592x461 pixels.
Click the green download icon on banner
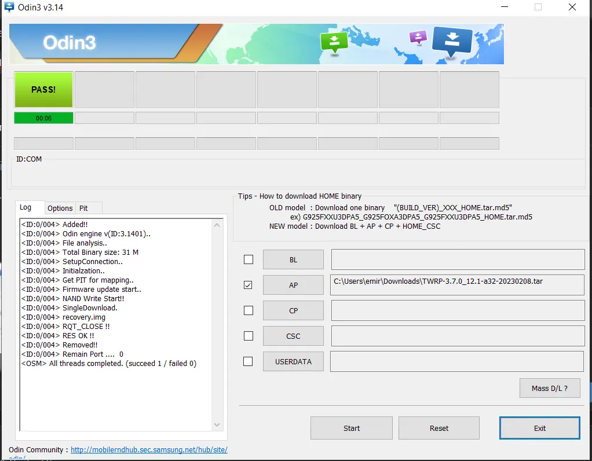point(334,42)
